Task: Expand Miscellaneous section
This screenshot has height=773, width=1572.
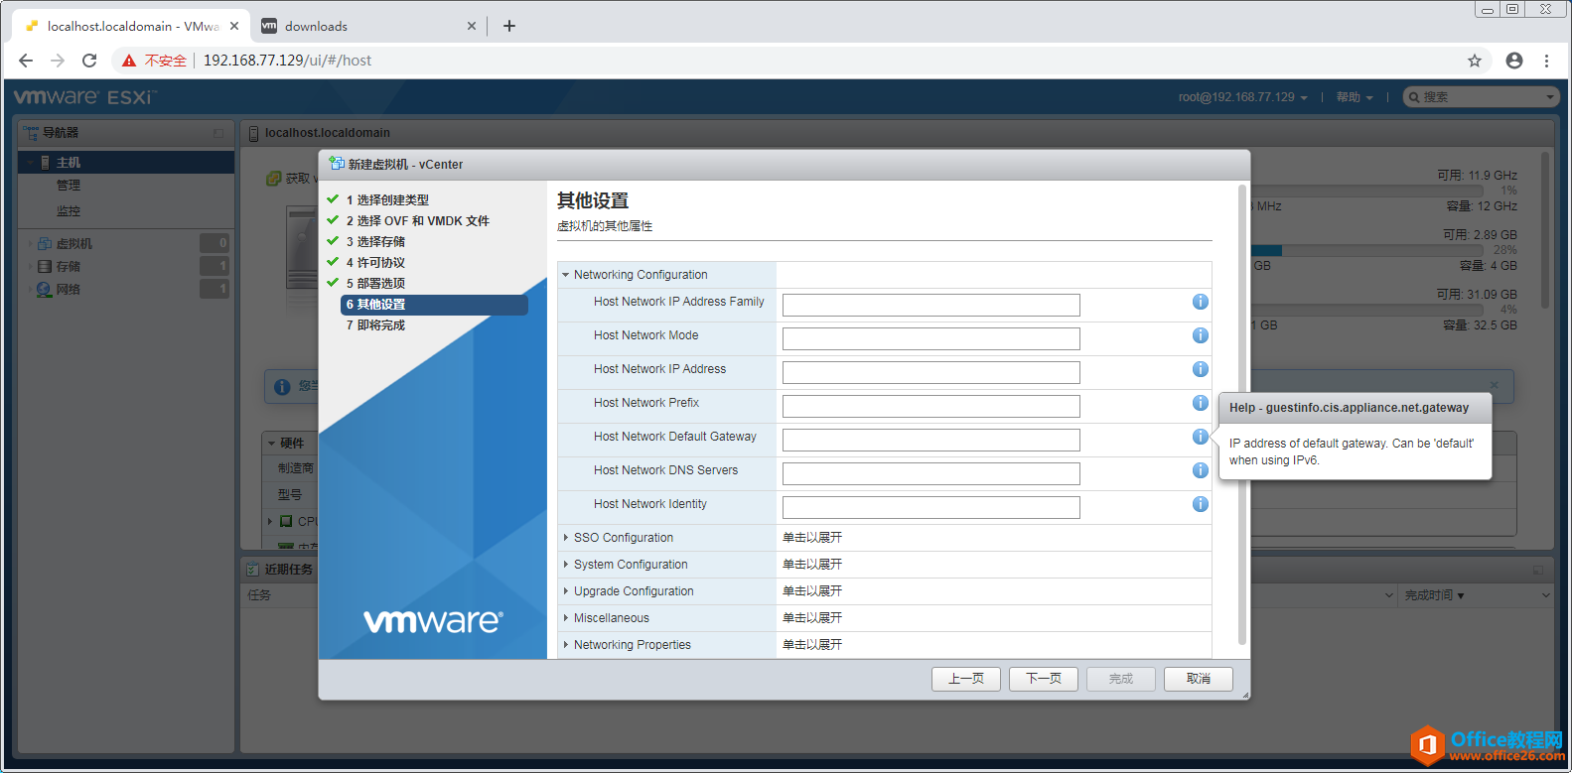Action: pos(566,618)
